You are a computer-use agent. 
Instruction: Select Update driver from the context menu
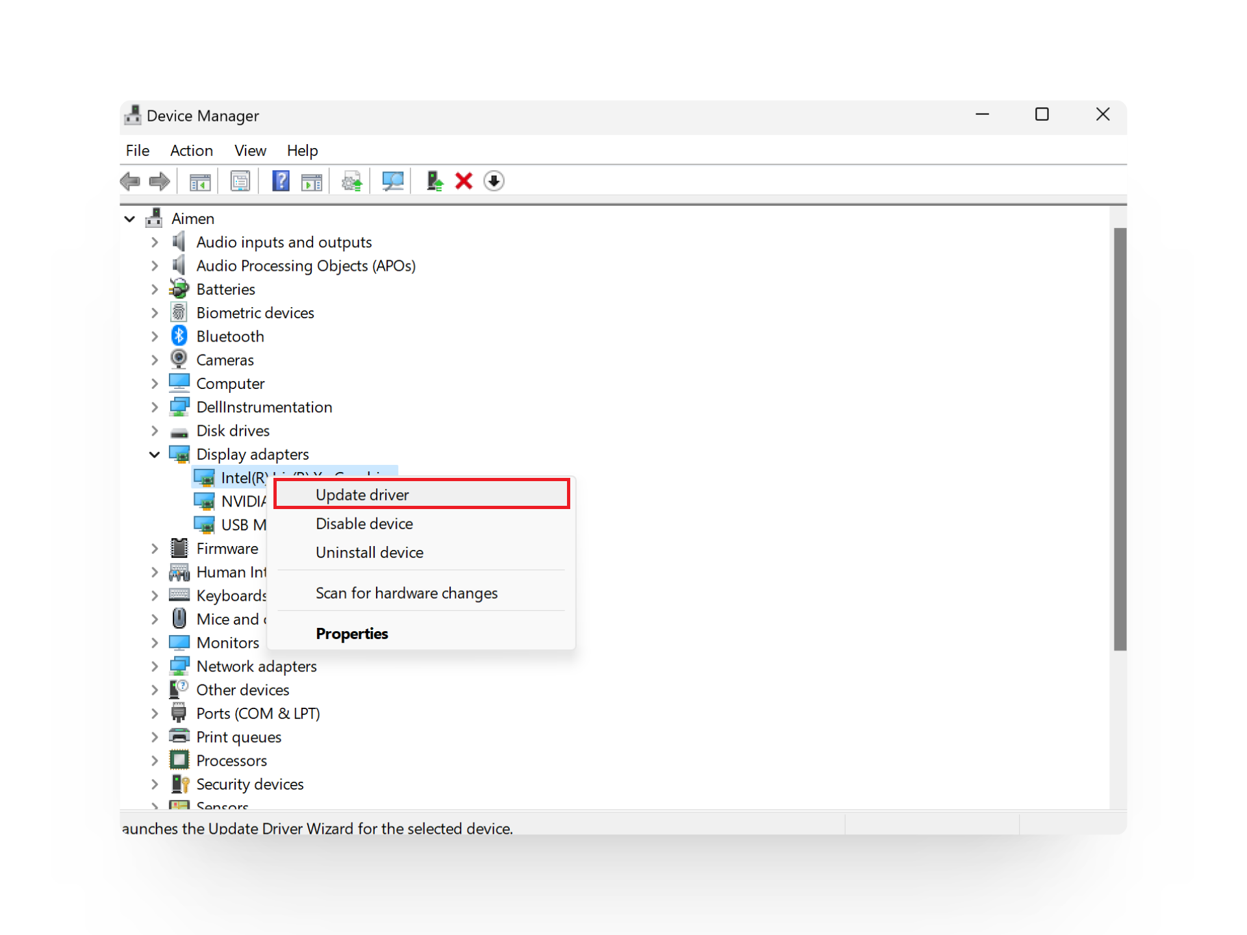[x=362, y=494]
